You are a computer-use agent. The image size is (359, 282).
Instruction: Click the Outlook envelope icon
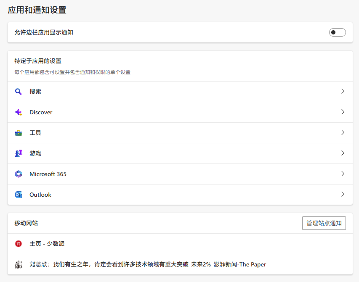tap(19, 195)
